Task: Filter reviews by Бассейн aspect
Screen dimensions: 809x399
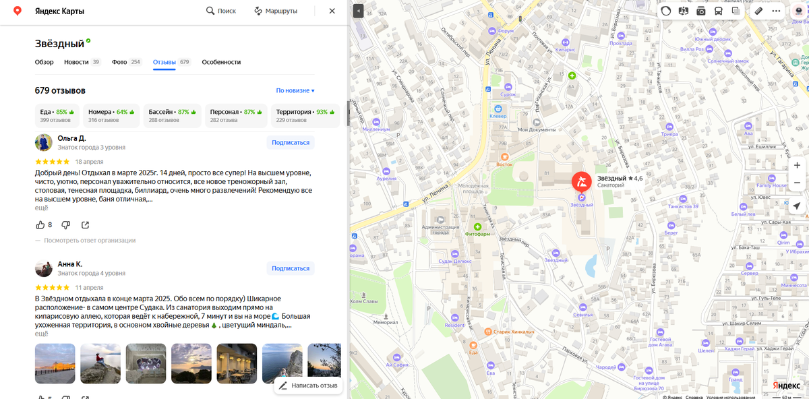Action: click(173, 115)
